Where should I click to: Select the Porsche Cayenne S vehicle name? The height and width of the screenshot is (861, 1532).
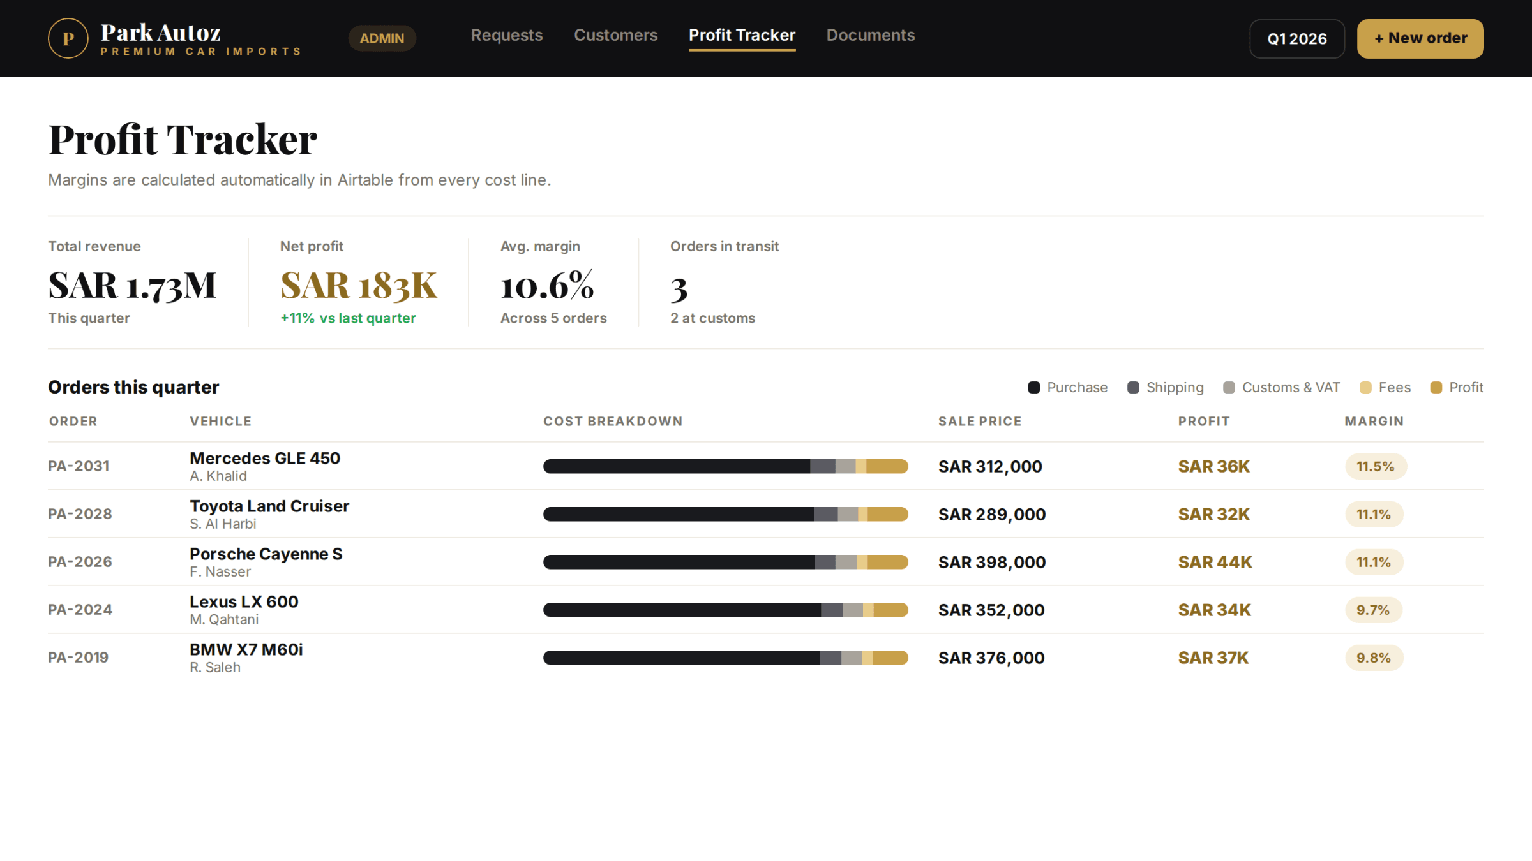tap(266, 554)
